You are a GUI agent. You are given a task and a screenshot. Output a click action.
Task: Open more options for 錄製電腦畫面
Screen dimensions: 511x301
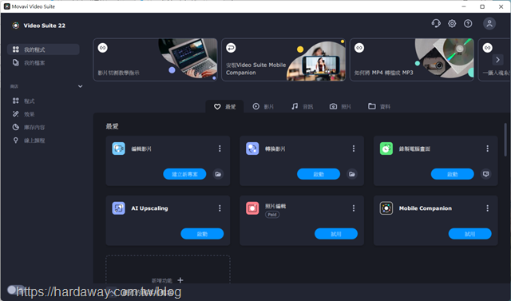[x=488, y=149]
